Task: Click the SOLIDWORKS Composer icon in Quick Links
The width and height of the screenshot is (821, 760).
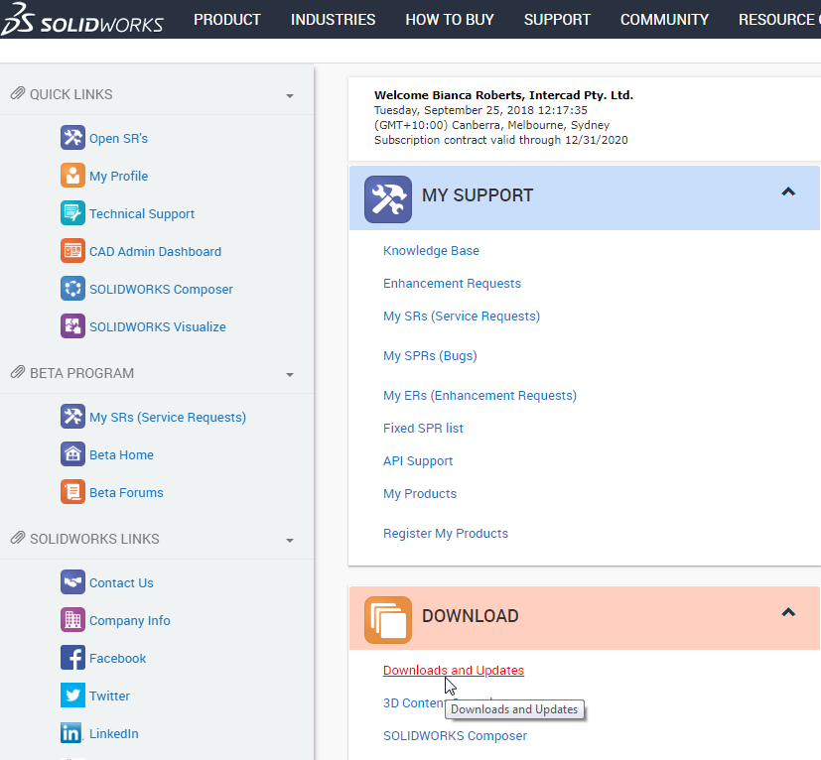Action: pos(72,289)
